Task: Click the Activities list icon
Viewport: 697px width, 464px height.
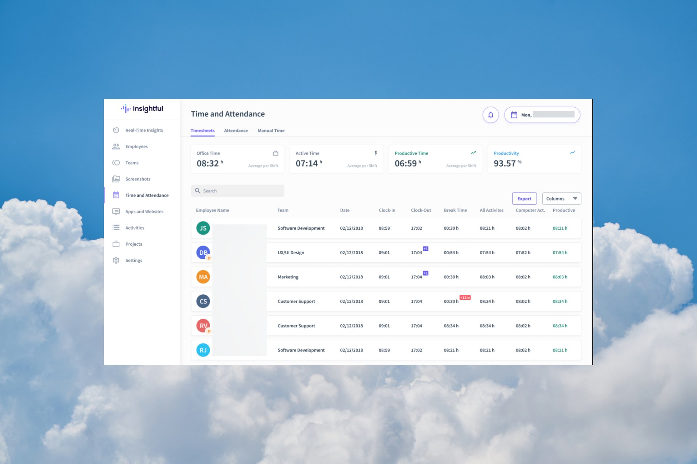Action: [116, 228]
